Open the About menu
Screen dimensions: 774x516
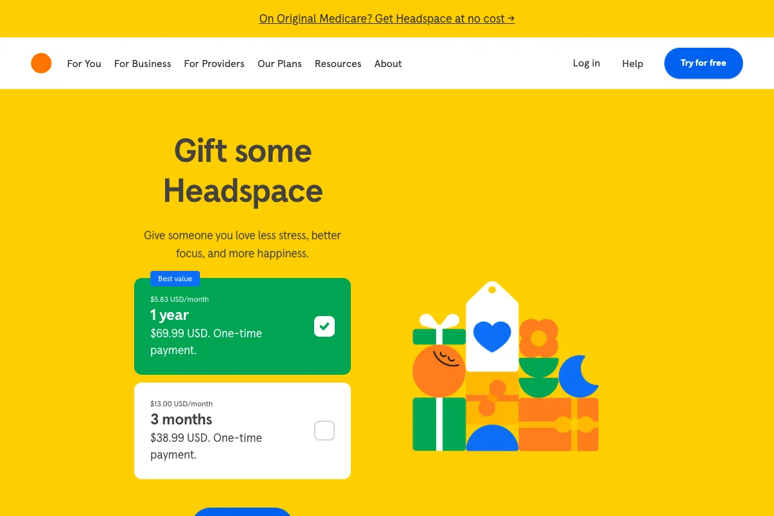[x=388, y=63]
